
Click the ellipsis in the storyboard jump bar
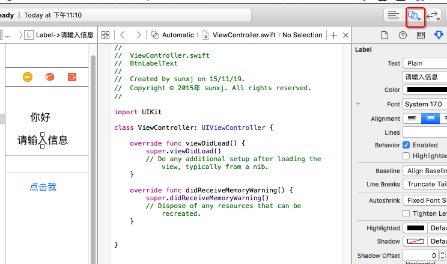[8, 35]
